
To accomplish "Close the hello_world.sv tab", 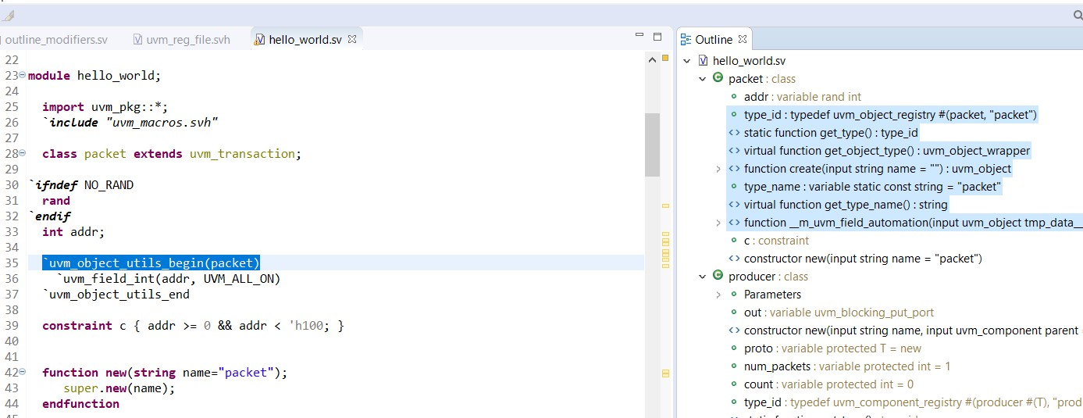I will [x=352, y=39].
